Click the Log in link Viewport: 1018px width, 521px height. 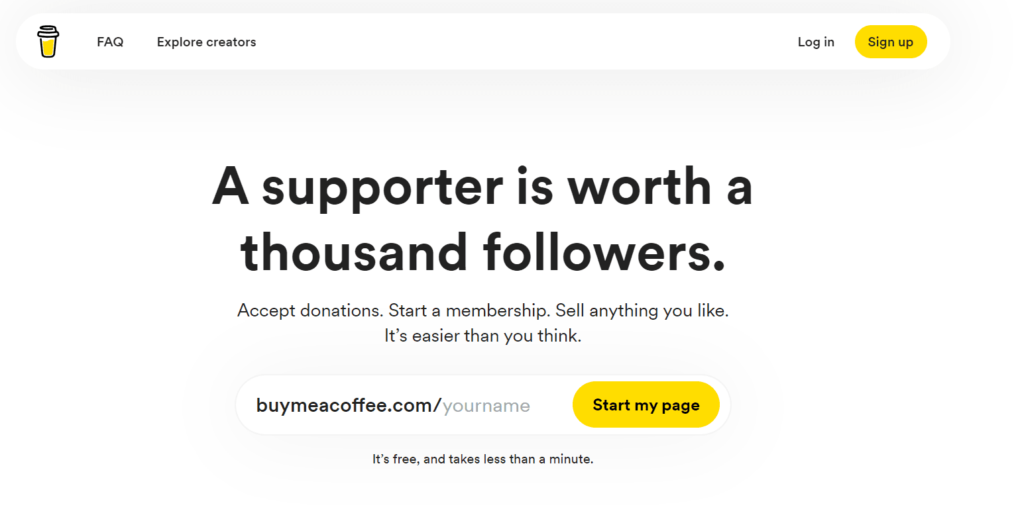pyautogui.click(x=816, y=42)
